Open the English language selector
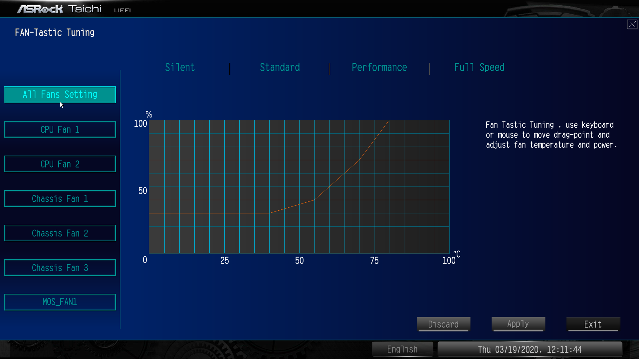The width and height of the screenshot is (639, 359). coord(402,349)
